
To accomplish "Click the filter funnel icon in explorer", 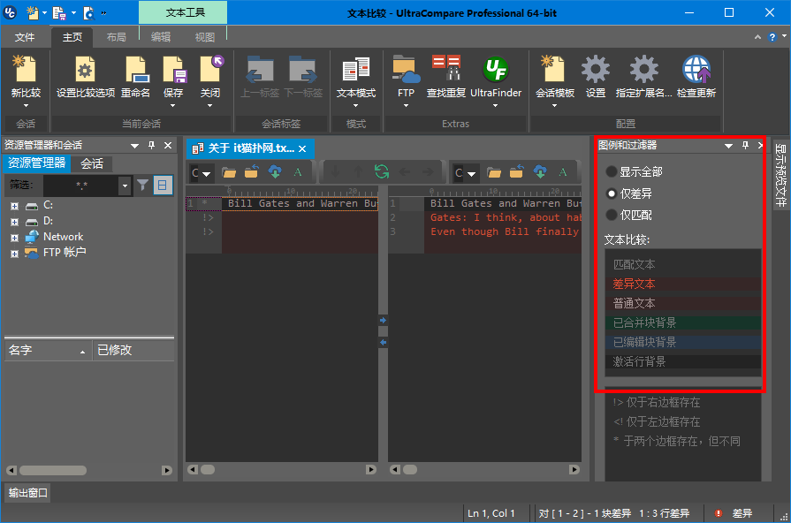I will click(143, 186).
